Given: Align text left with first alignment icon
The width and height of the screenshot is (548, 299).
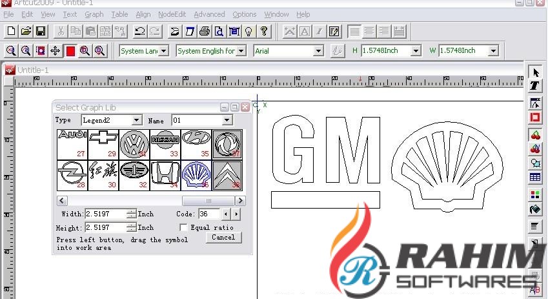Looking at the screenshot, I should pos(354,32).
